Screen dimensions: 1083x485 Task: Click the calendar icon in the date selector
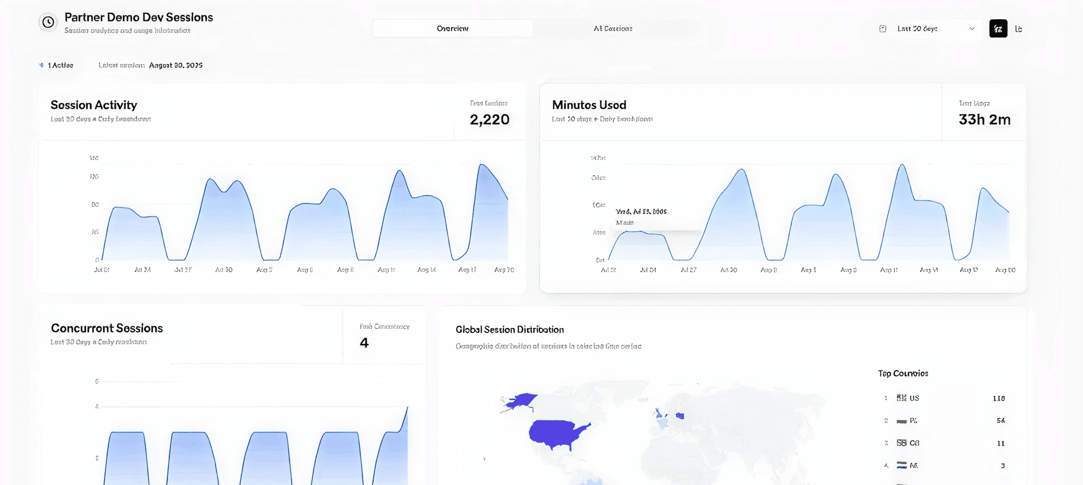883,29
